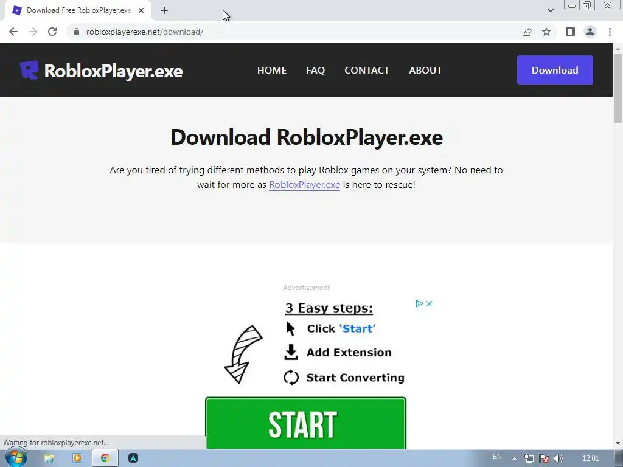This screenshot has width=623, height=467.
Task: Open the media player taskbar icon
Action: pyautogui.click(x=77, y=458)
